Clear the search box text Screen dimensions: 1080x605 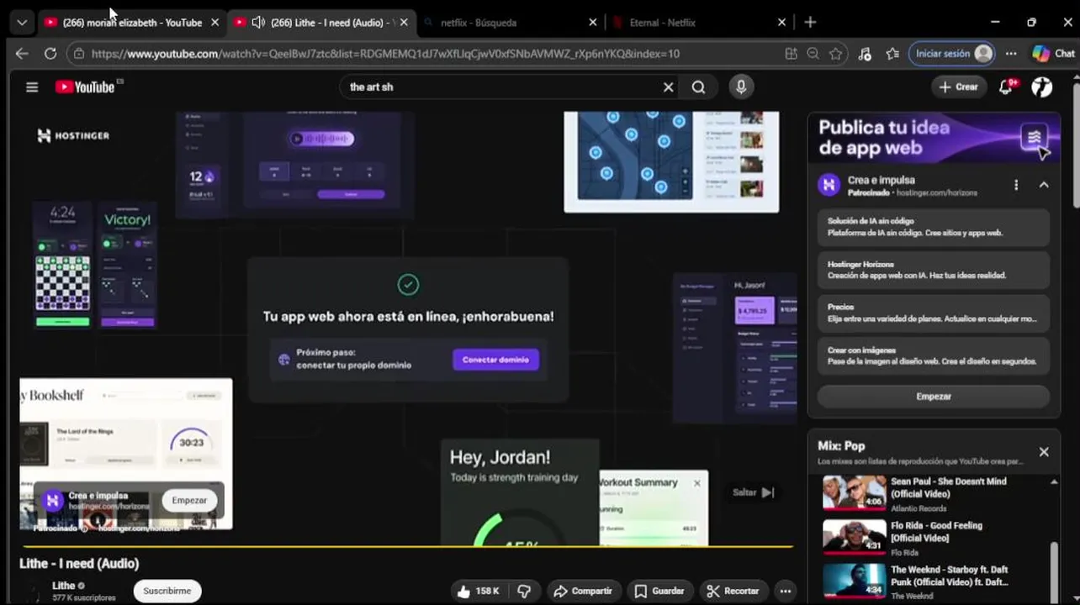tap(668, 87)
